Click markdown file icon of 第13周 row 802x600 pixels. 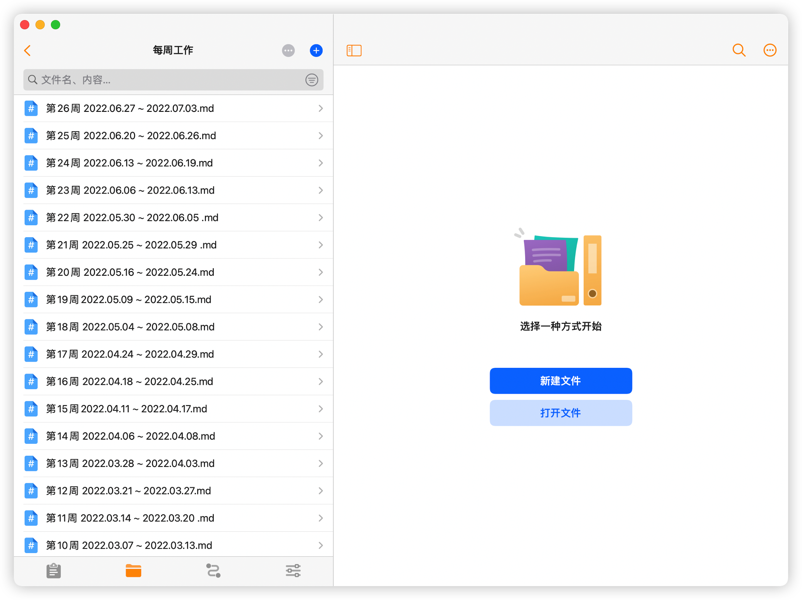31,463
